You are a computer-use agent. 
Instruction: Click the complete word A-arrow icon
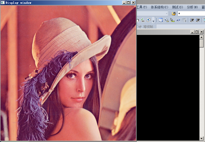178,20
